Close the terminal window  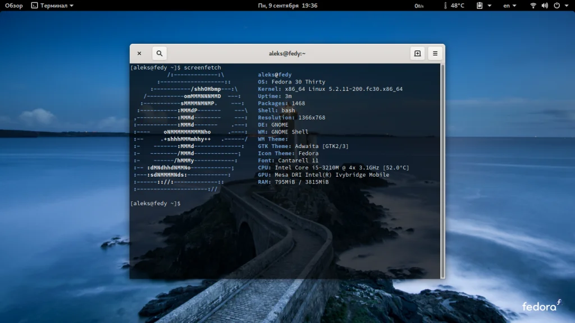[x=139, y=53]
